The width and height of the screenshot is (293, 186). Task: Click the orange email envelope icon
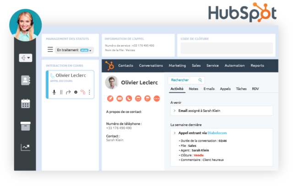[x=119, y=99]
